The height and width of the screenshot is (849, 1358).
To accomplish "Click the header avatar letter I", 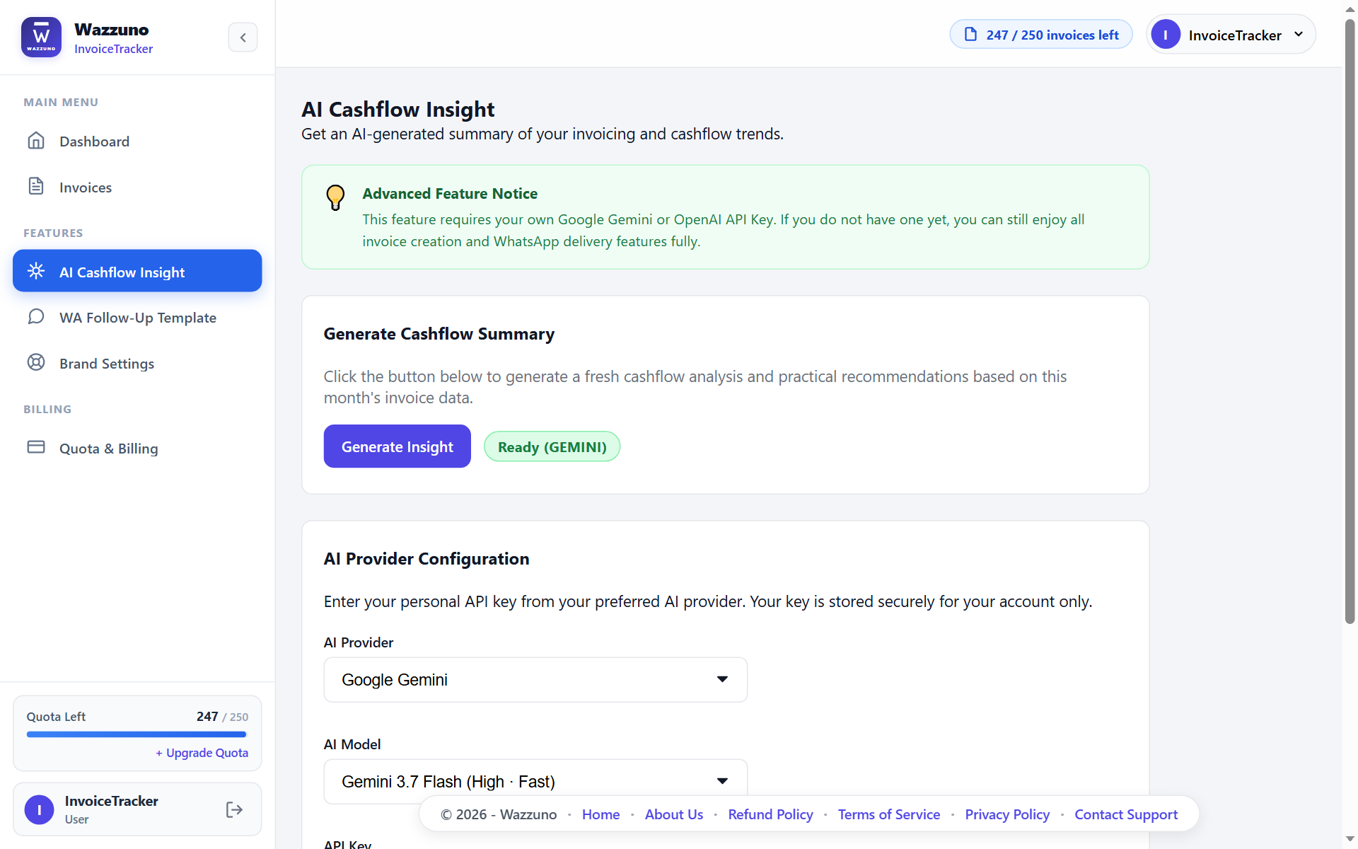I will pos(1166,35).
